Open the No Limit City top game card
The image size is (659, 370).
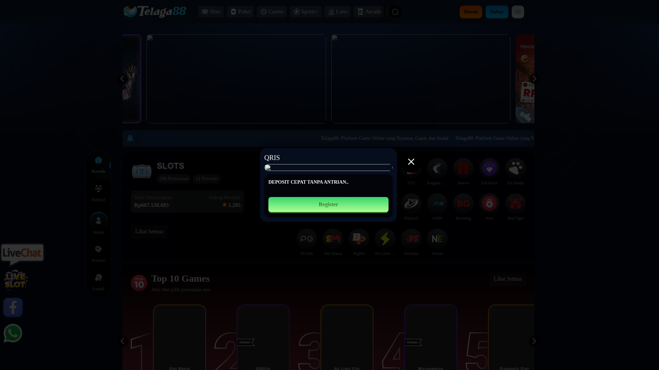coord(347,337)
